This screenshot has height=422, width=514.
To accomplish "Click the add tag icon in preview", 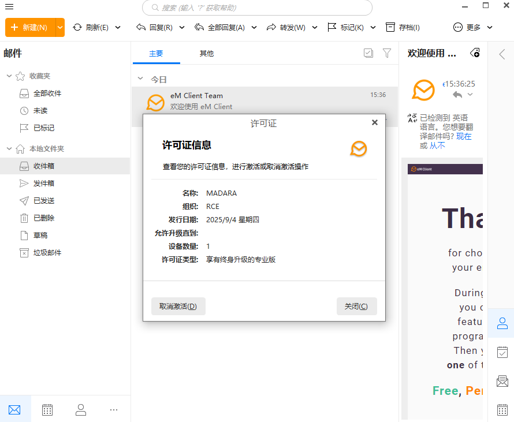I will (x=475, y=53).
